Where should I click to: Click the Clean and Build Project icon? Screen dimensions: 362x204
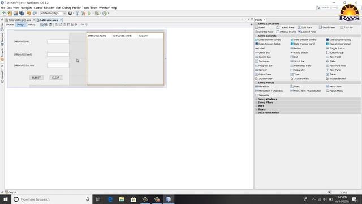(83, 14)
